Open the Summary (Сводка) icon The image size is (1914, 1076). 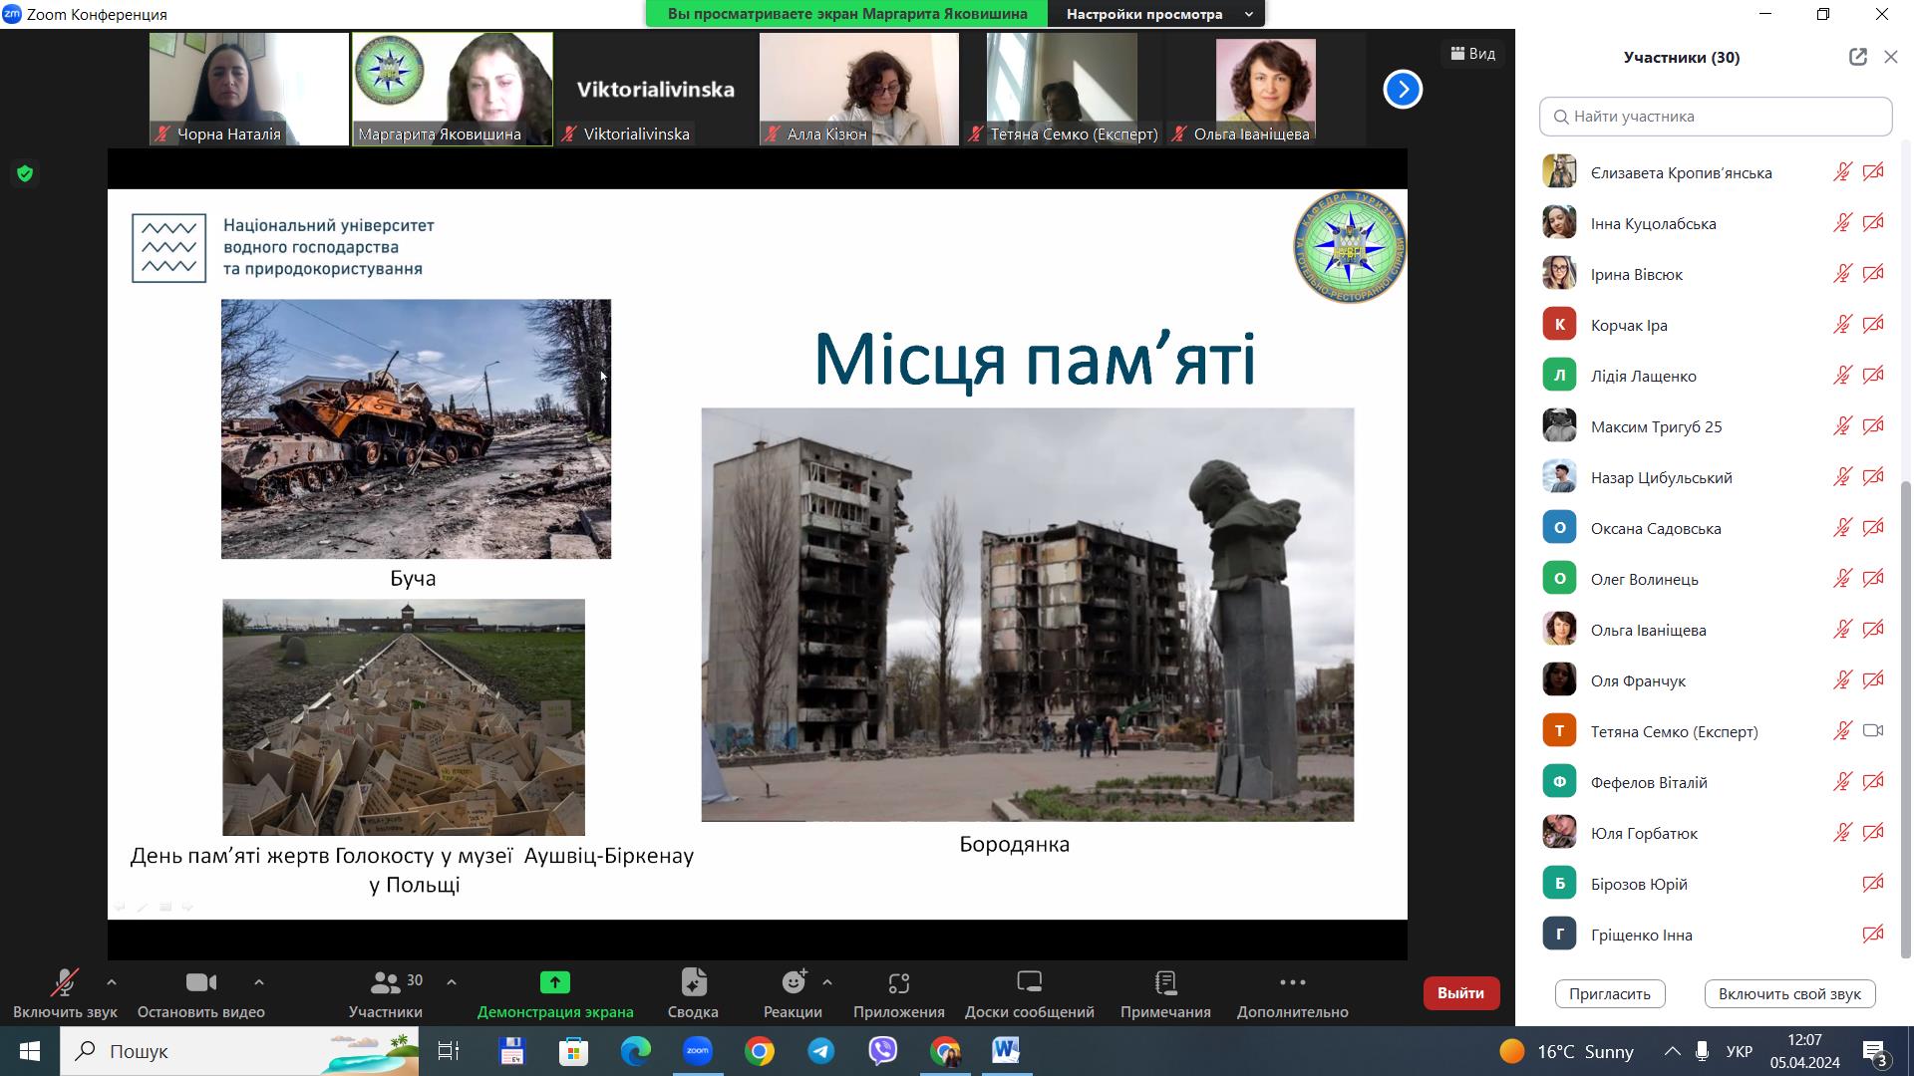[x=693, y=983]
